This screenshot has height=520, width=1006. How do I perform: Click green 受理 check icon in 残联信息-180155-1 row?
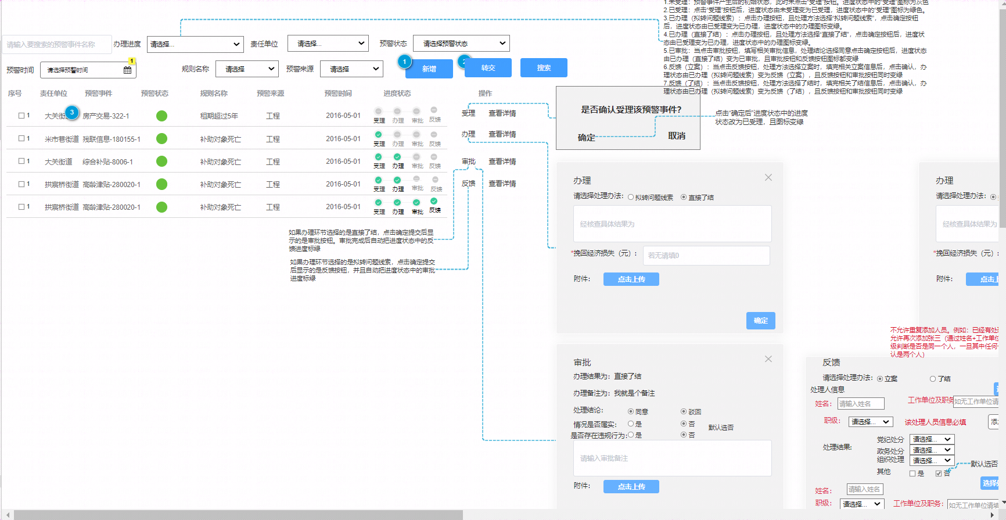tap(379, 134)
